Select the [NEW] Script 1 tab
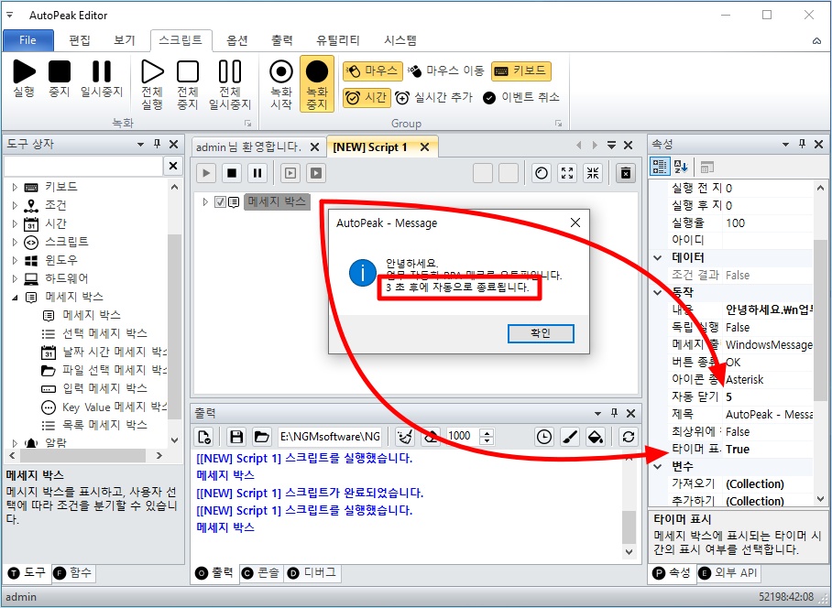The height and width of the screenshot is (608, 832). point(370,147)
